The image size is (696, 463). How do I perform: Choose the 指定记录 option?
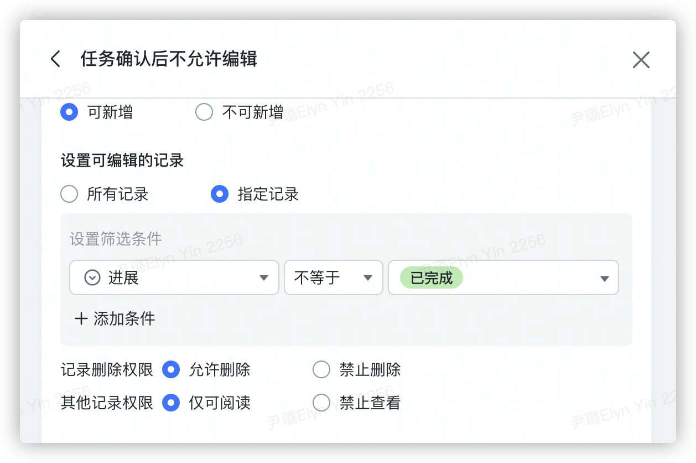(x=220, y=194)
